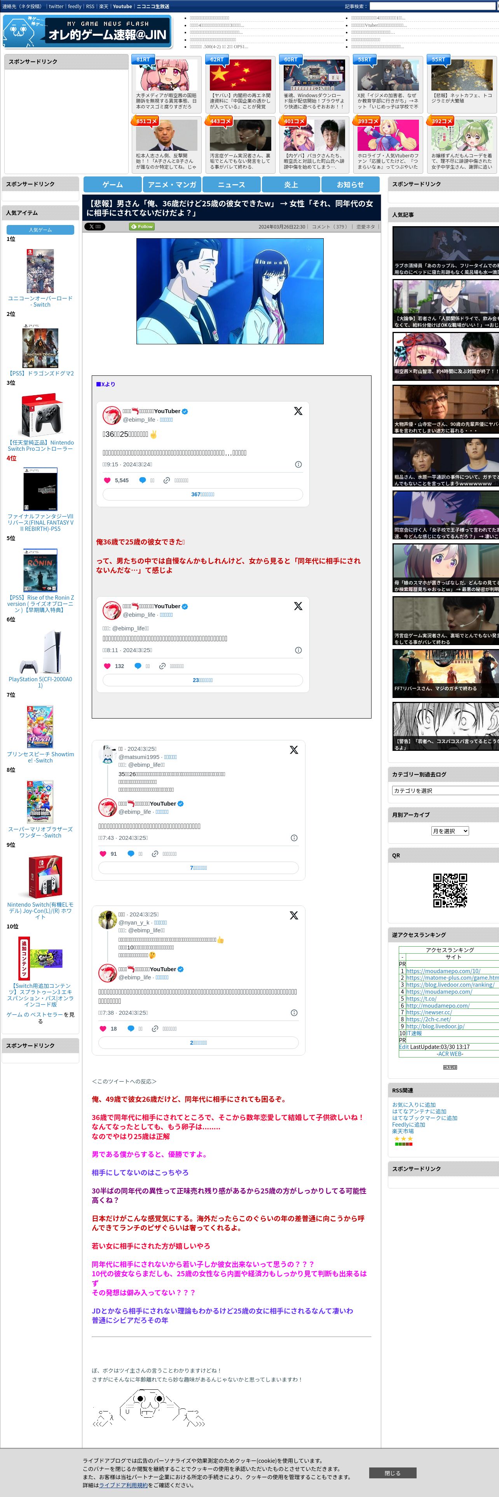Open the 月を選択 monthly archive dropdown
This screenshot has height=1497, width=499.
coord(450,831)
